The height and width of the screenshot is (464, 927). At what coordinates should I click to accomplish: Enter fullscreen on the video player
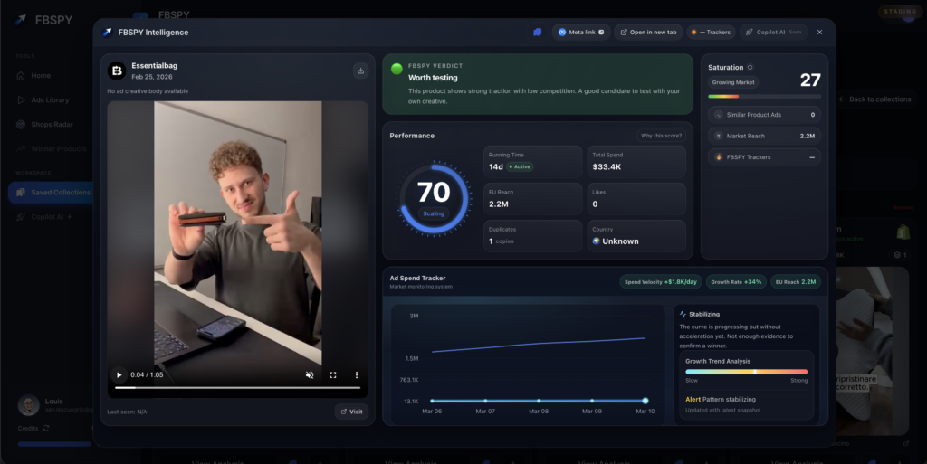tap(333, 374)
